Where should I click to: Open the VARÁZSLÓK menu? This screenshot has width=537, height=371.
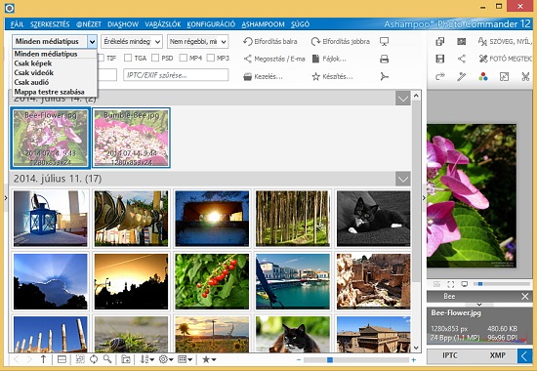coord(162,24)
